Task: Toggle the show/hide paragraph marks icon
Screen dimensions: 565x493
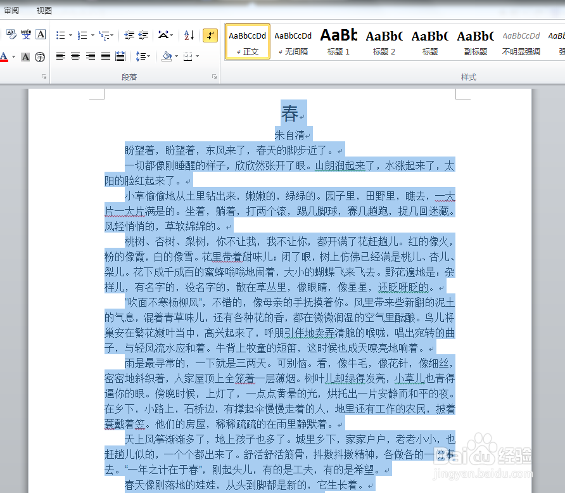Action: point(209,35)
